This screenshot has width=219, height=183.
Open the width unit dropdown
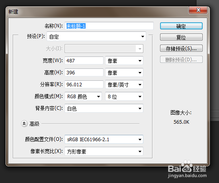click(x=124, y=60)
